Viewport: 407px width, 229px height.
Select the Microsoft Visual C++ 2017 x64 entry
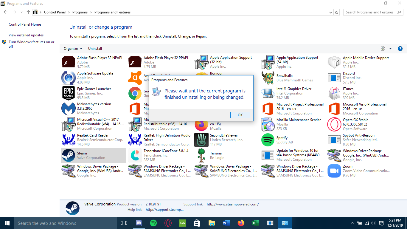click(93, 124)
